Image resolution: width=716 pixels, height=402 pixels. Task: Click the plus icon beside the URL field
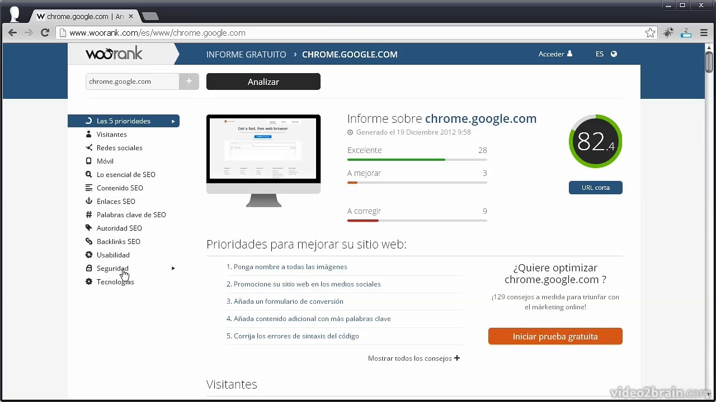[x=189, y=82]
